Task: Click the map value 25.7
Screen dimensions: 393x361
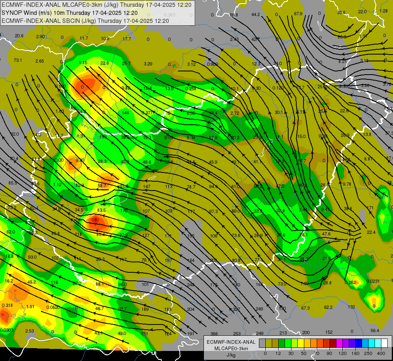Action: pos(126,63)
